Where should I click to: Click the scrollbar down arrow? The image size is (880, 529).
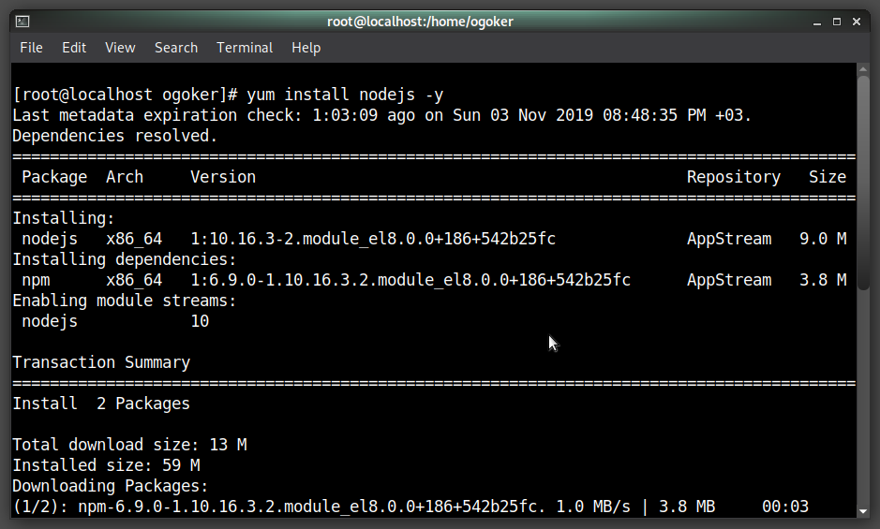point(862,511)
